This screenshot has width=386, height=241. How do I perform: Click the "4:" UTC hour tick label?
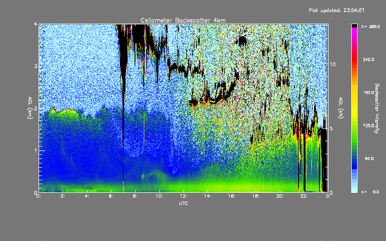pyautogui.click(x=87, y=196)
